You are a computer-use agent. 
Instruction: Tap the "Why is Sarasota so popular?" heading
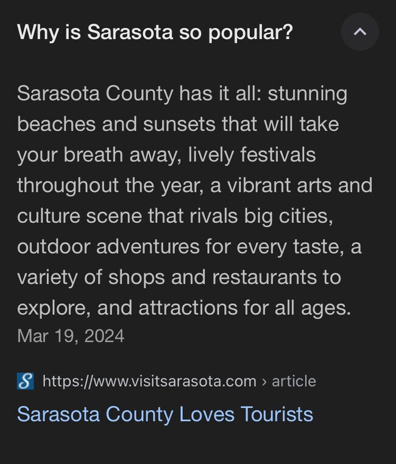coord(155,32)
